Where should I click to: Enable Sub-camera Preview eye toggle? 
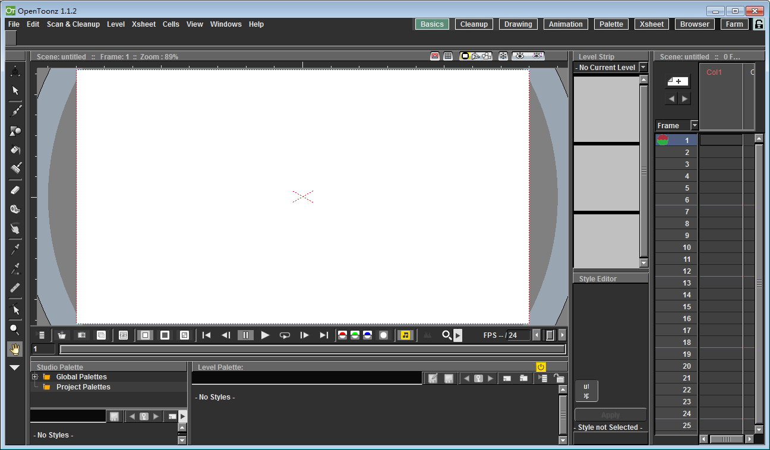tap(538, 56)
